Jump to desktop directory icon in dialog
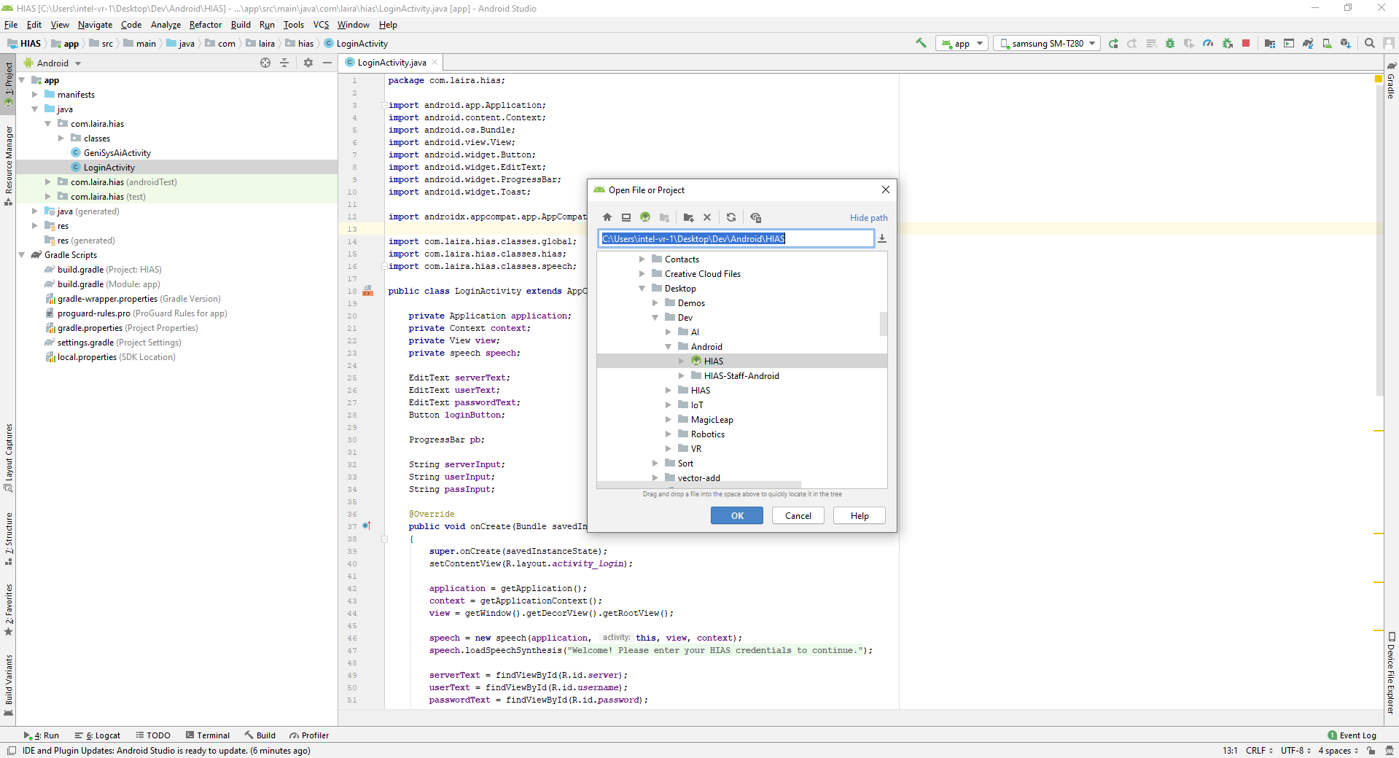 coord(626,217)
